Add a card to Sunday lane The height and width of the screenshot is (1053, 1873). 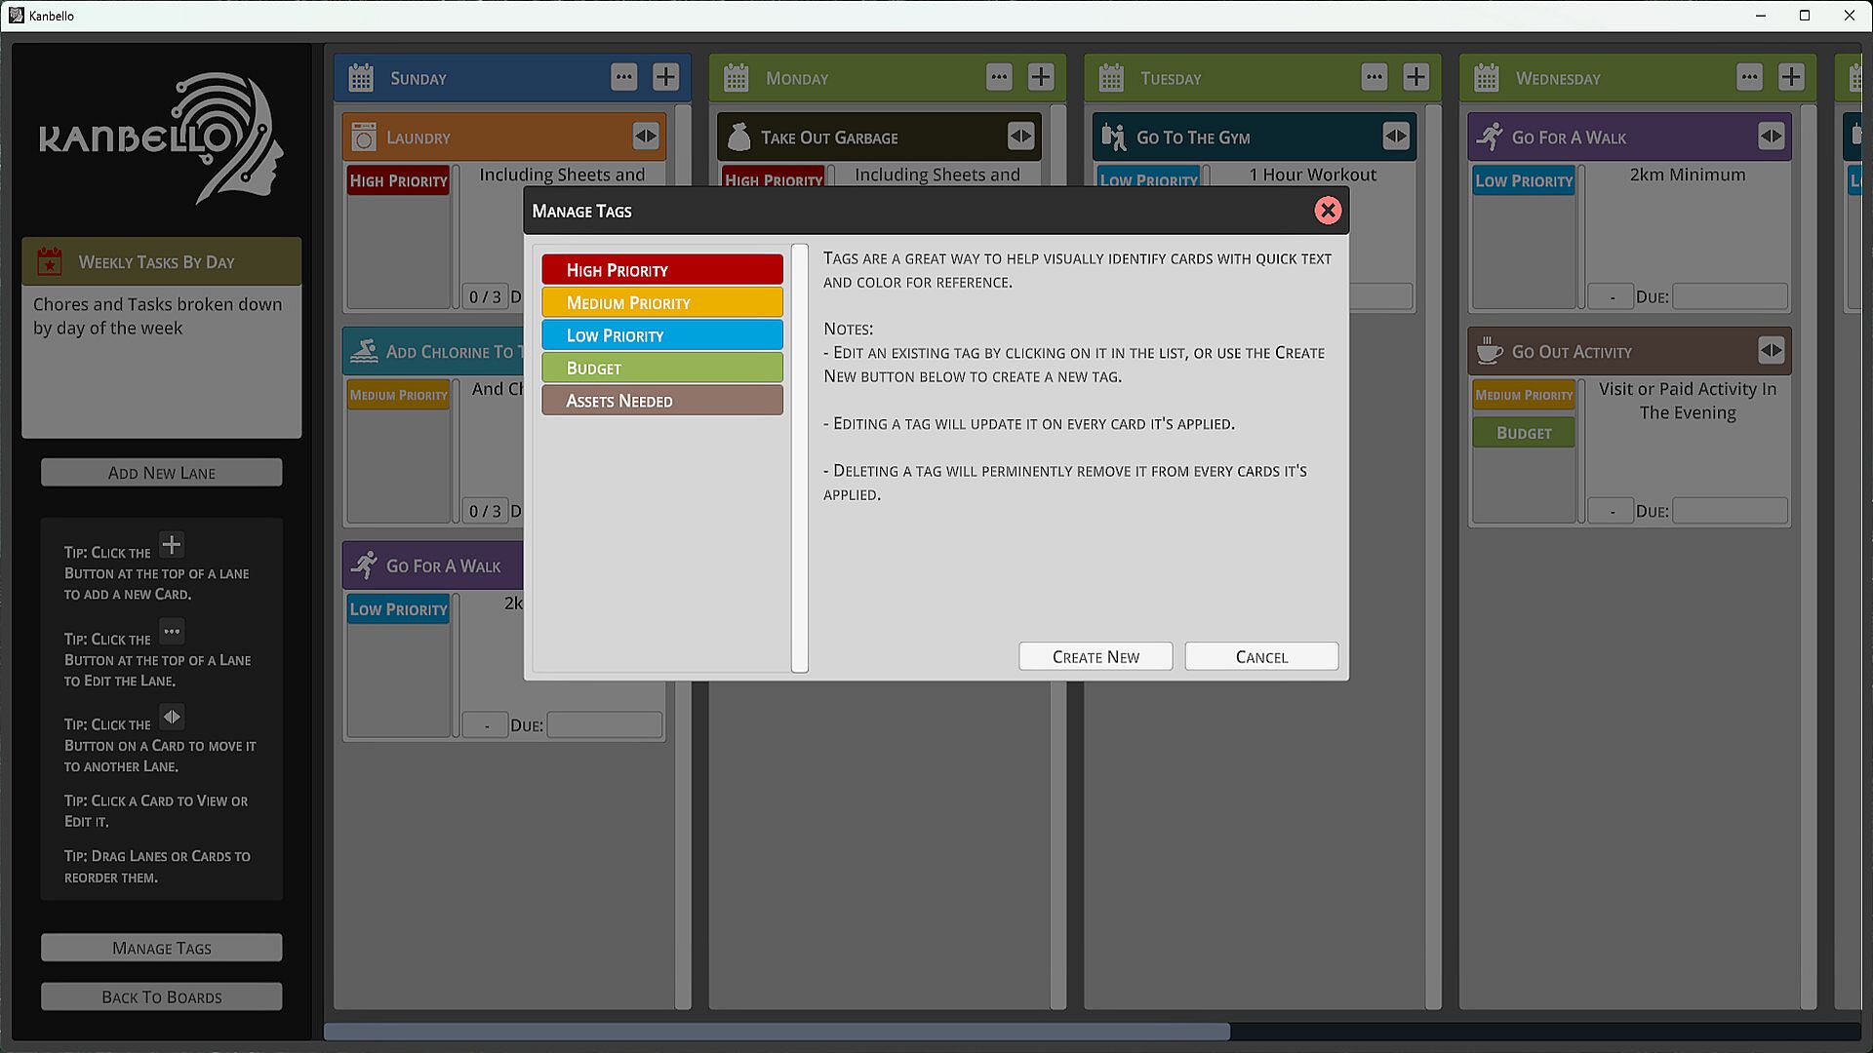pos(665,77)
